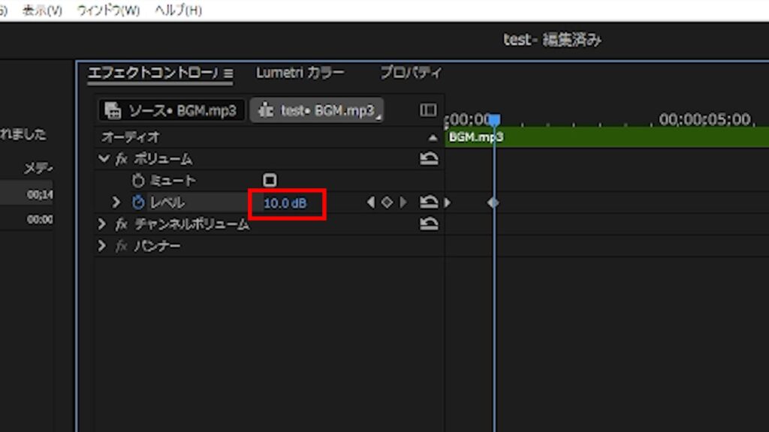This screenshot has width=769, height=432.
Task: Collapse the Audio section arrow
Action: 433,138
